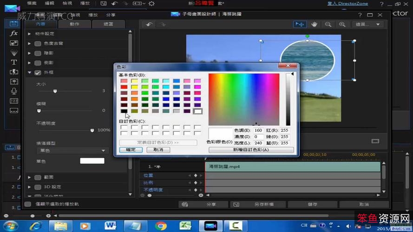413x232 pixels.
Task: Switch to the 動作 tab
Action: click(x=74, y=24)
